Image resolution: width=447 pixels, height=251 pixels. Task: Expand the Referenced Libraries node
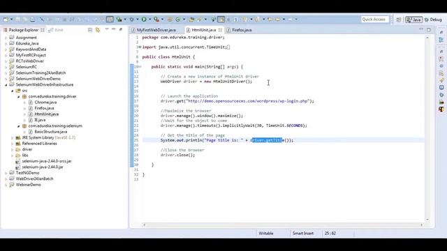(x=13, y=144)
